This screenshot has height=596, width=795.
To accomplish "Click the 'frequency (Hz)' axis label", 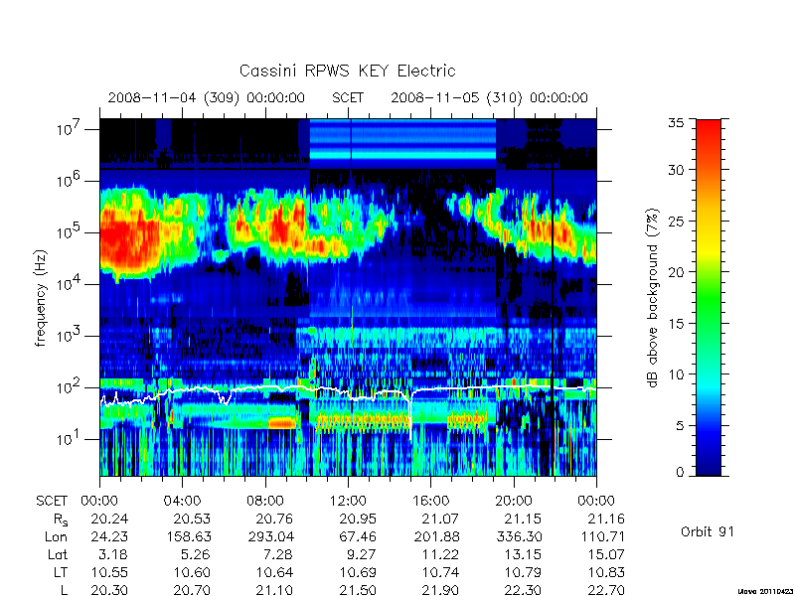I will (x=41, y=298).
